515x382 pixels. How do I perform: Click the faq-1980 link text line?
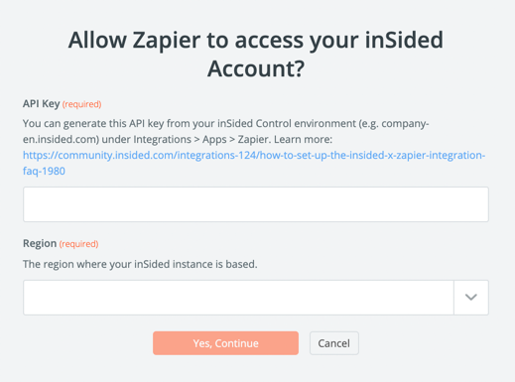pos(44,171)
